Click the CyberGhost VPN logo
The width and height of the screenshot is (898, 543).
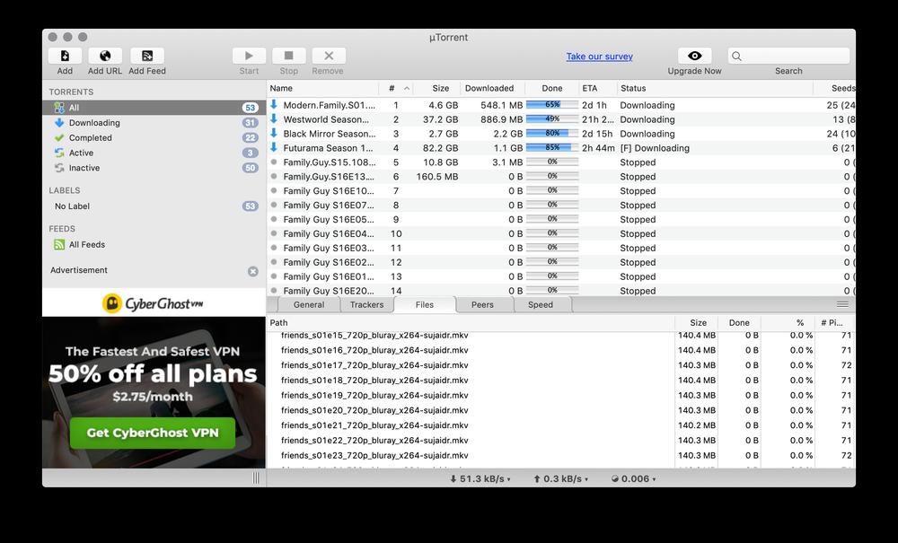click(x=154, y=303)
